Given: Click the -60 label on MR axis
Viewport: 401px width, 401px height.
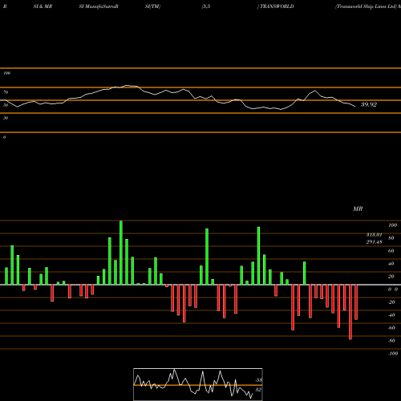Looking at the screenshot, I should pyautogui.click(x=391, y=328).
